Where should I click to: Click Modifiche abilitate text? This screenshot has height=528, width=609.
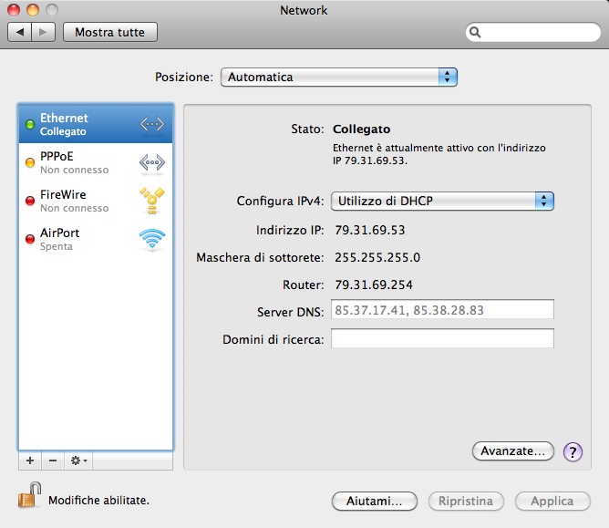tap(98, 500)
